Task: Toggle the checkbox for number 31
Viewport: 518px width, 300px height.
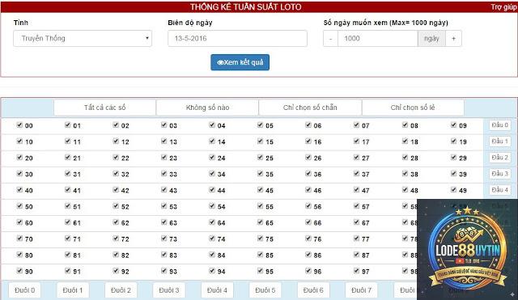Action: pyautogui.click(x=68, y=173)
